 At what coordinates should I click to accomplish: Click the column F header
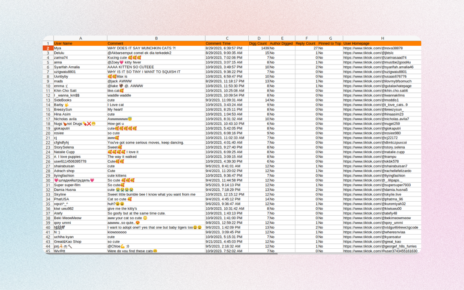(306, 38)
